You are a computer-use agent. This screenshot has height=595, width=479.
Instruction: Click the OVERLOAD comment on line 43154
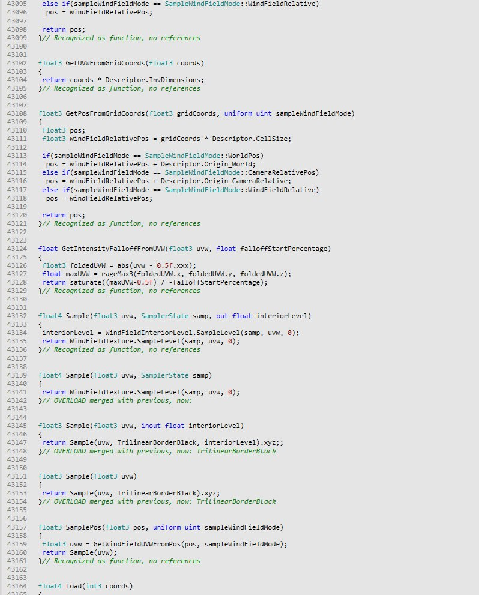pos(159,502)
